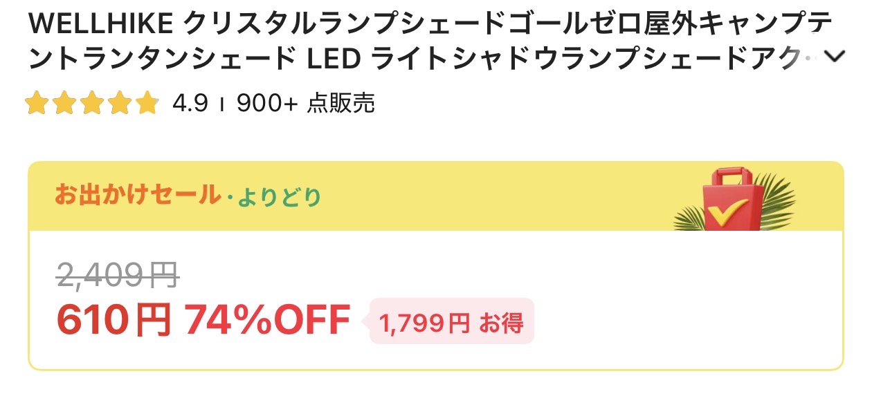This screenshot has width=872, height=398.
Task: Click the fourth yellow rating star
Action: 120,104
